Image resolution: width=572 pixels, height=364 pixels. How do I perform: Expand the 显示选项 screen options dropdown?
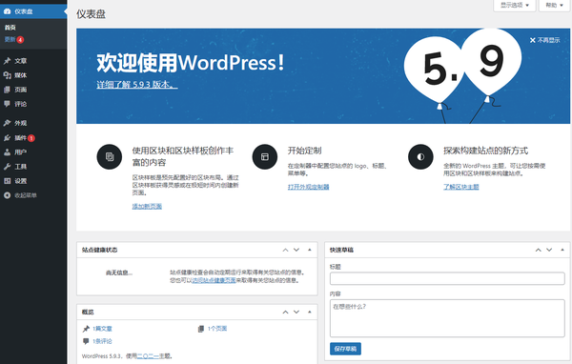(x=515, y=5)
